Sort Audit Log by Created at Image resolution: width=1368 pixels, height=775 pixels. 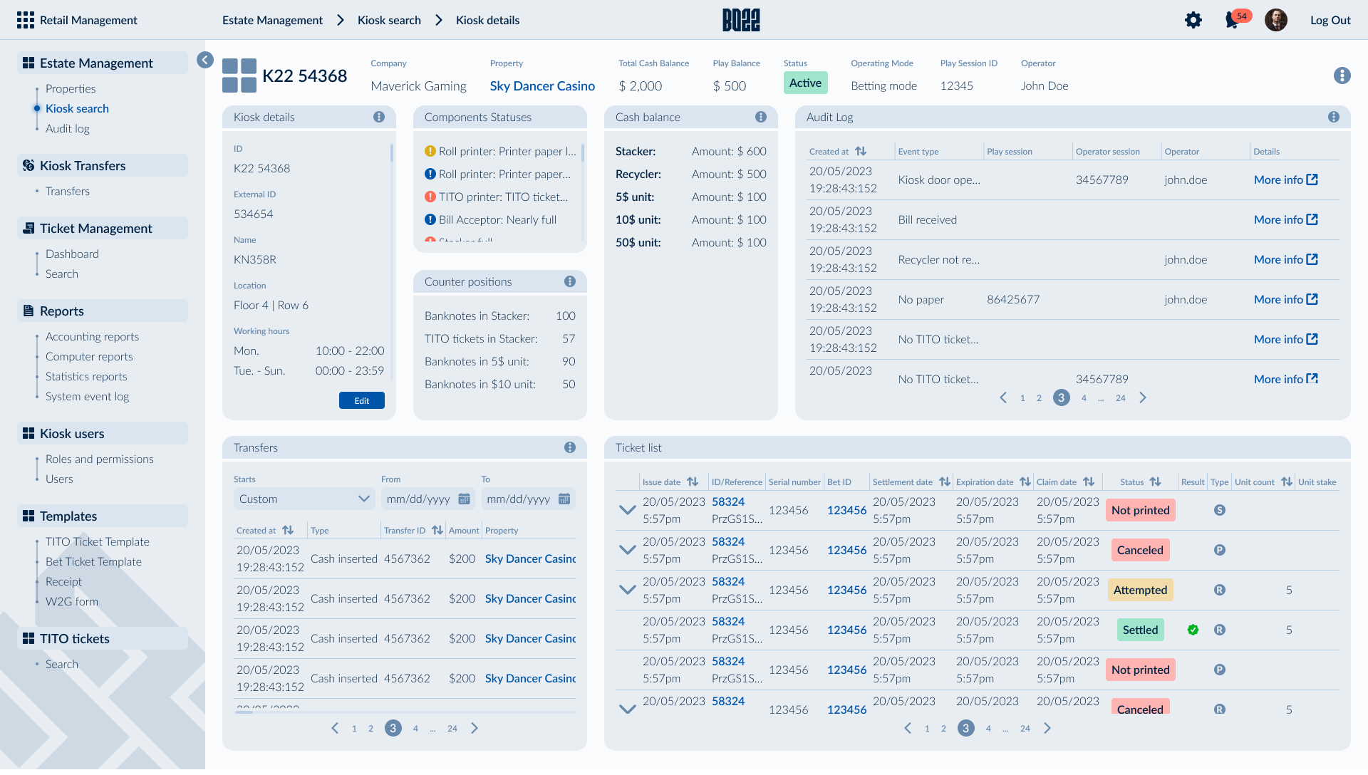click(861, 151)
